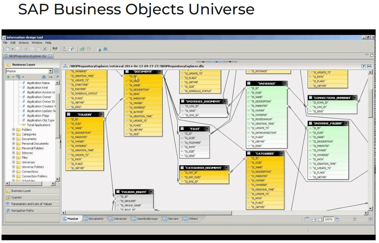379x243 pixels.
Task: Open the Window menu
Action: click(37, 43)
